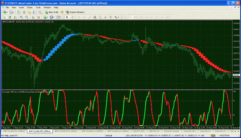
Task: Select the Crosshair tool
Action: pos(72,17)
